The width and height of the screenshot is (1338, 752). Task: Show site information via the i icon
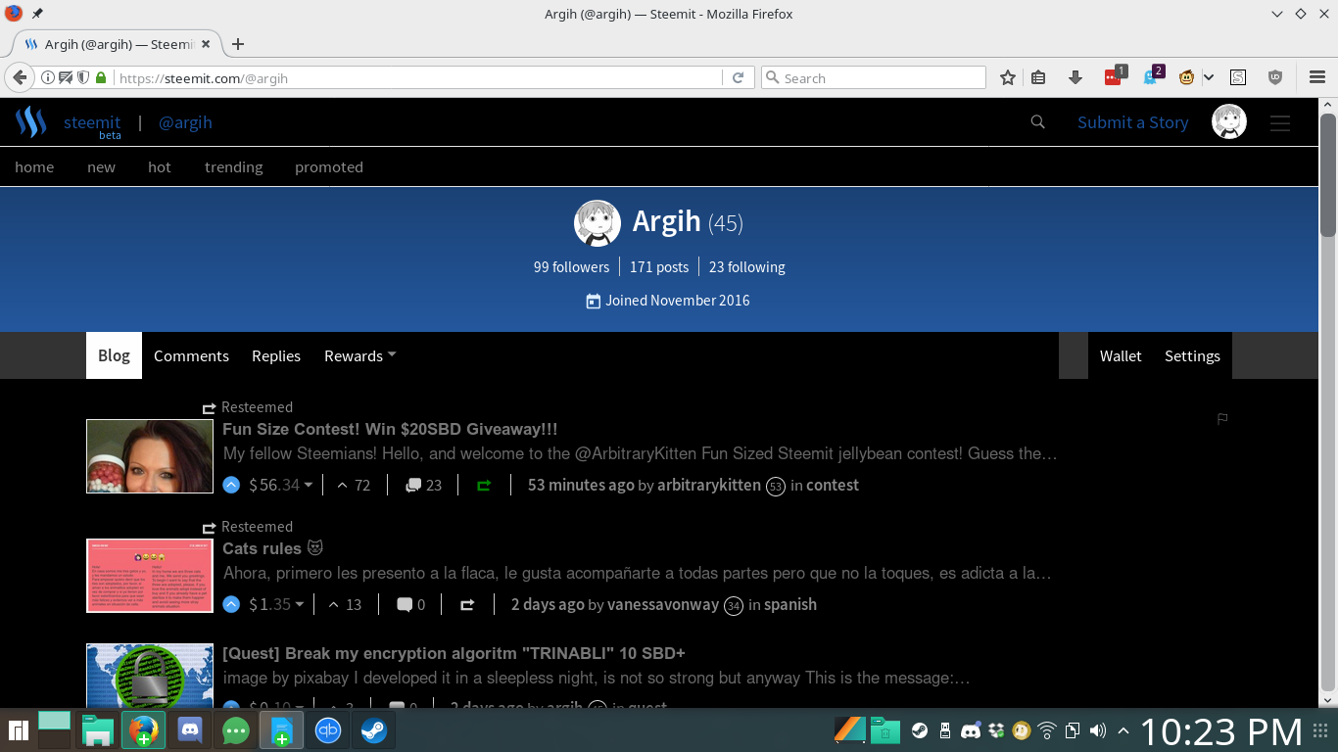[47, 77]
